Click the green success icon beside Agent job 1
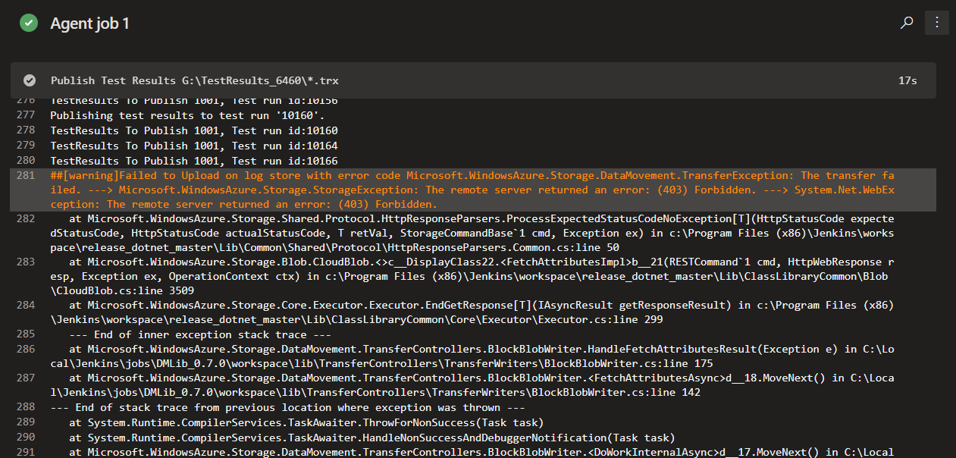This screenshot has width=956, height=458. (x=28, y=23)
